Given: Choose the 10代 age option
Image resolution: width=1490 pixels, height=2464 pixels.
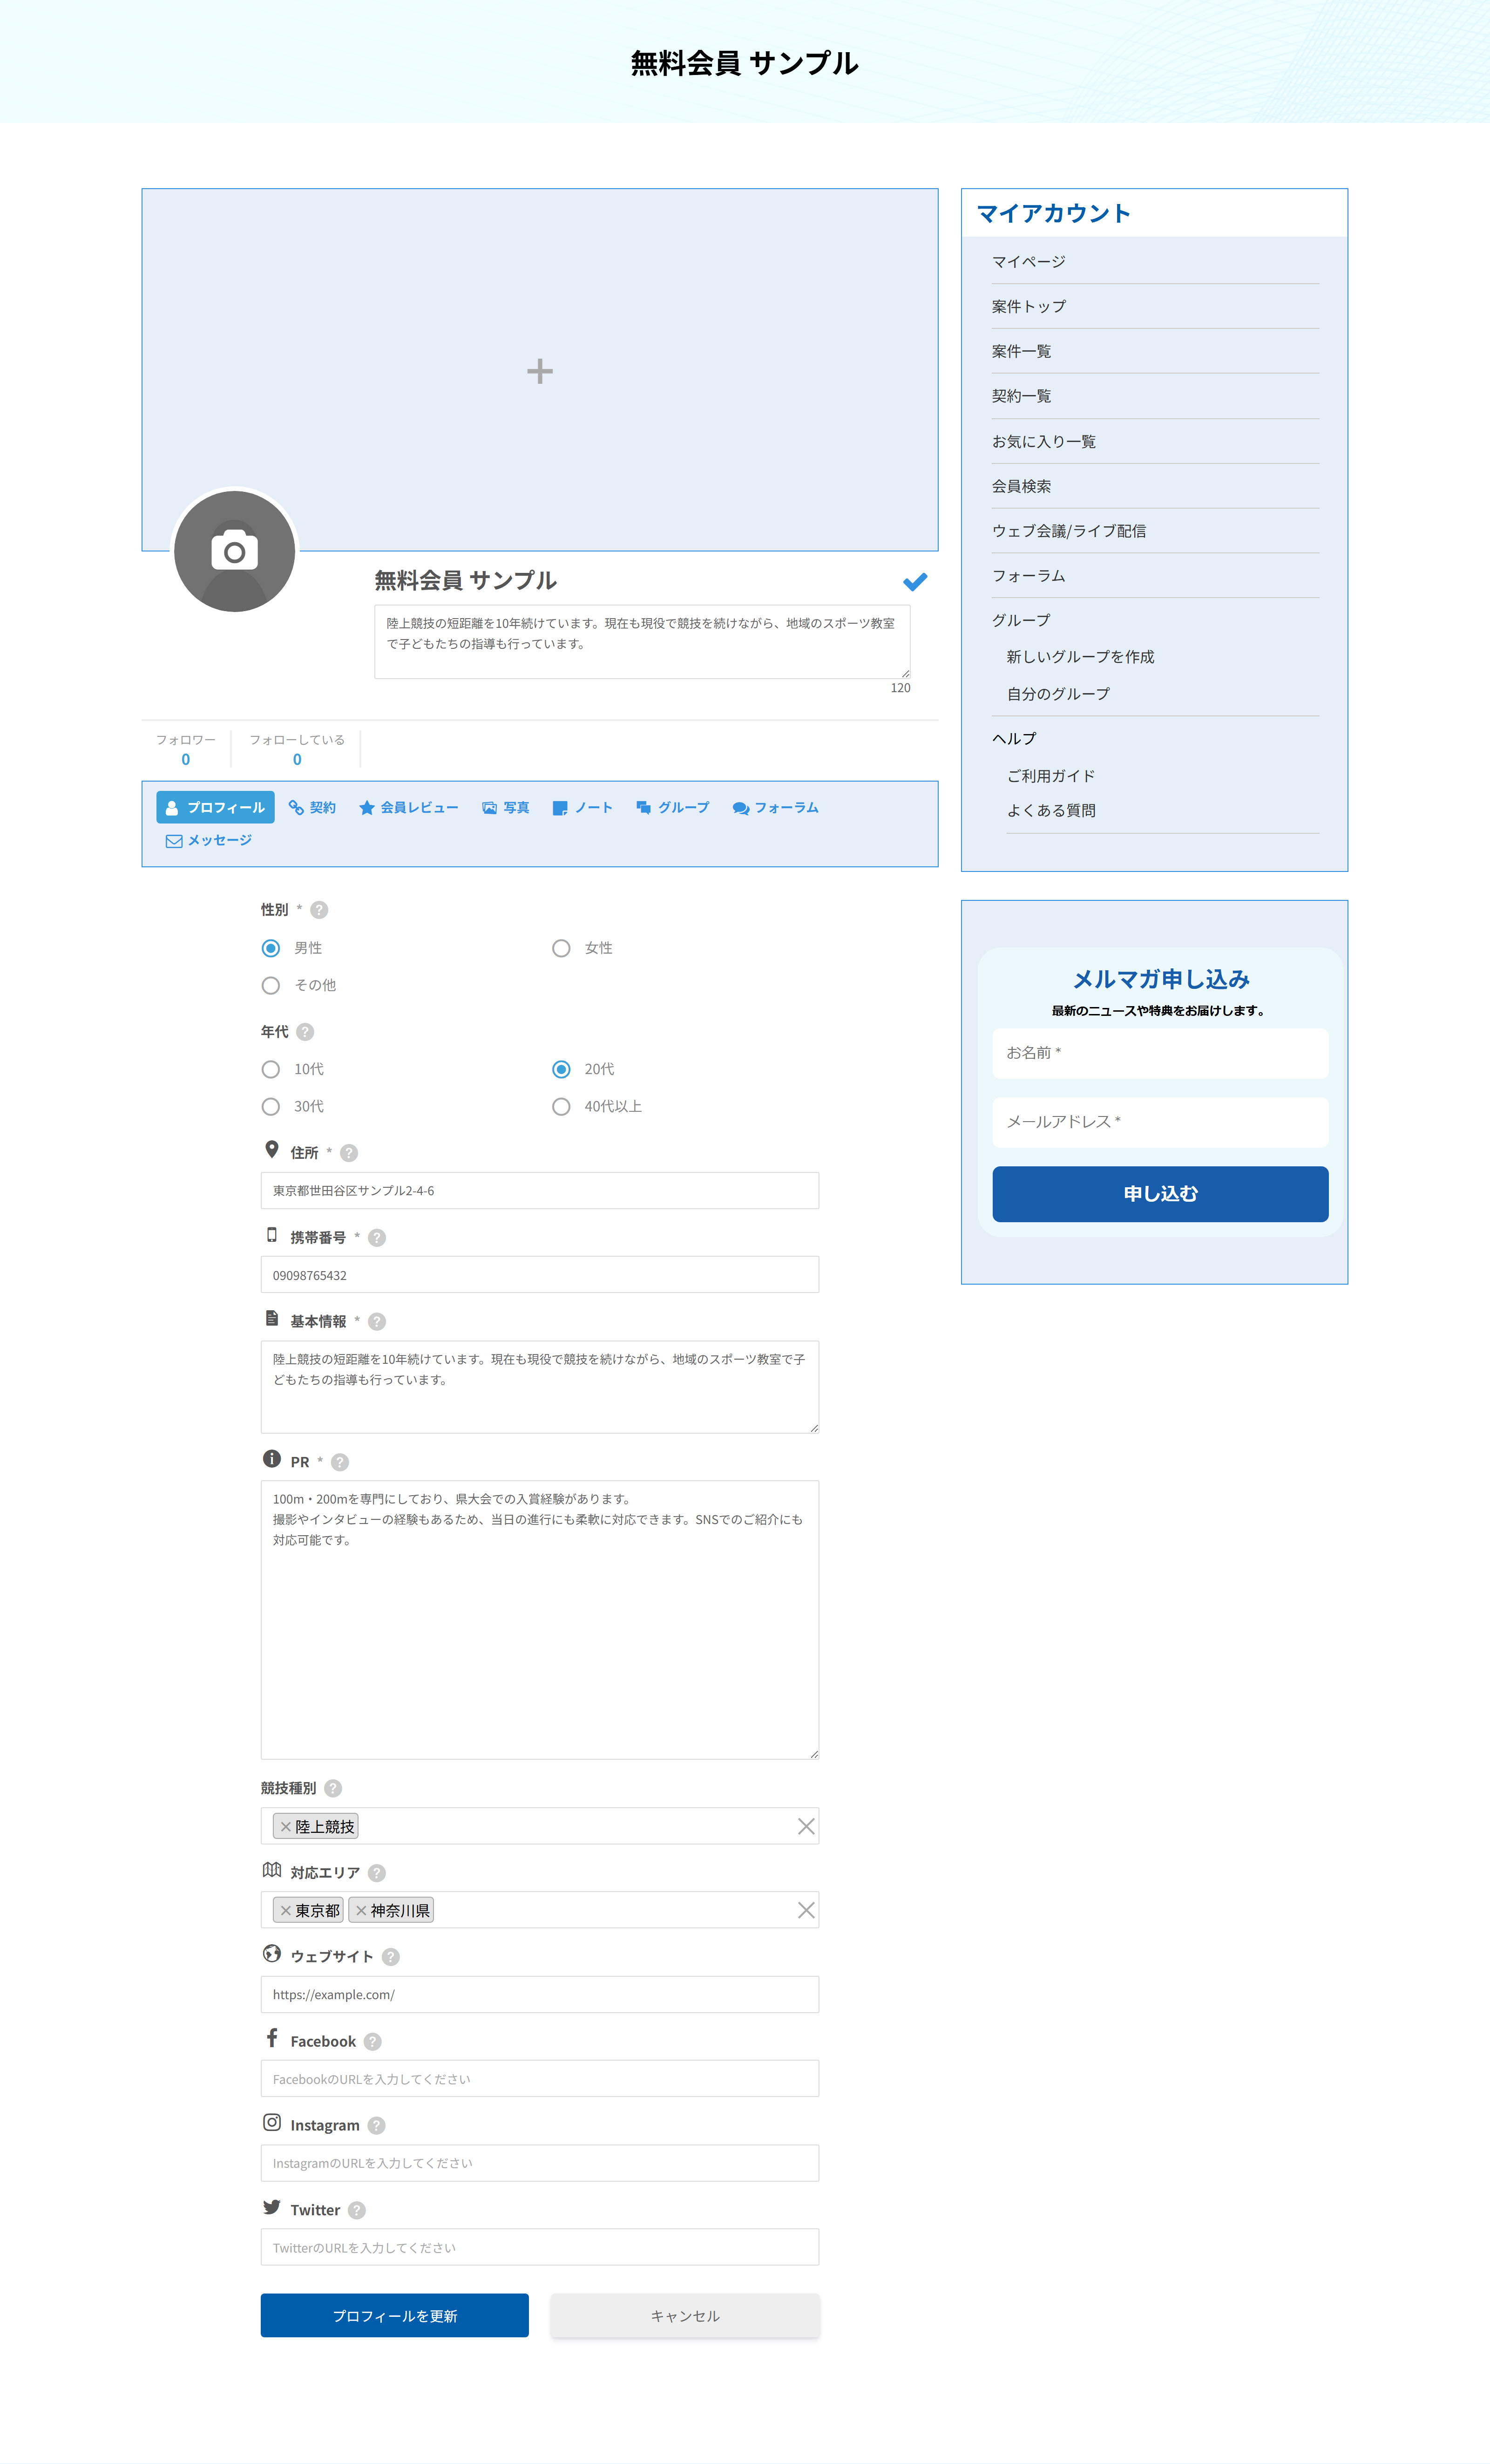Looking at the screenshot, I should (271, 1070).
